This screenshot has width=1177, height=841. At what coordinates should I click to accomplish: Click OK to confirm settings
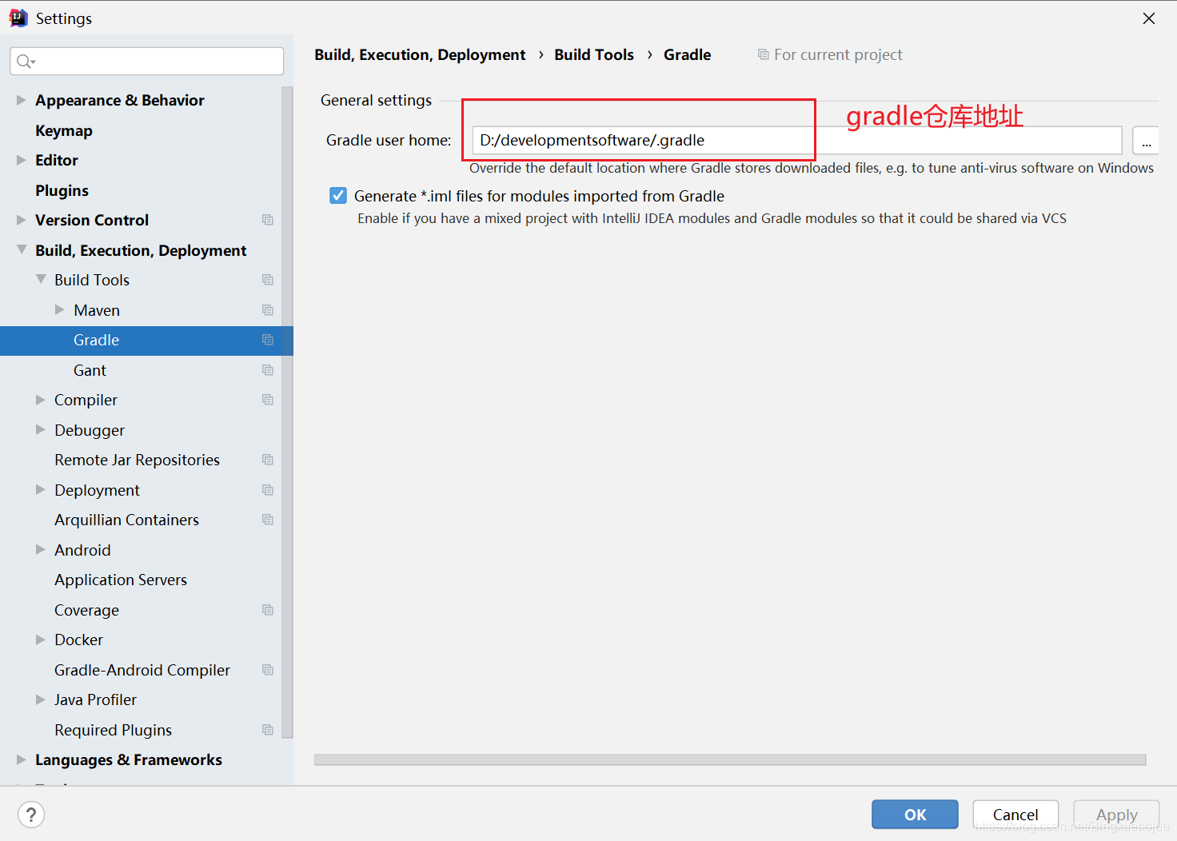[915, 815]
